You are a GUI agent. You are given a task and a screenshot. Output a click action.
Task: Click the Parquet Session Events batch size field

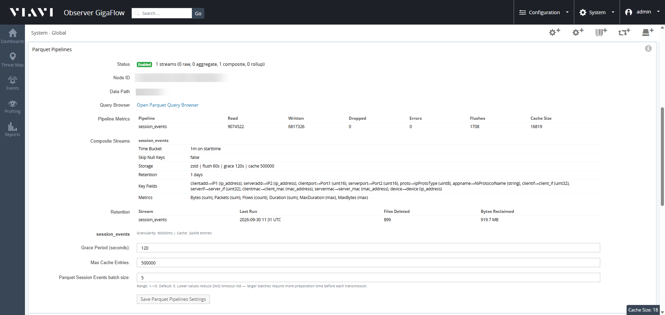368,278
